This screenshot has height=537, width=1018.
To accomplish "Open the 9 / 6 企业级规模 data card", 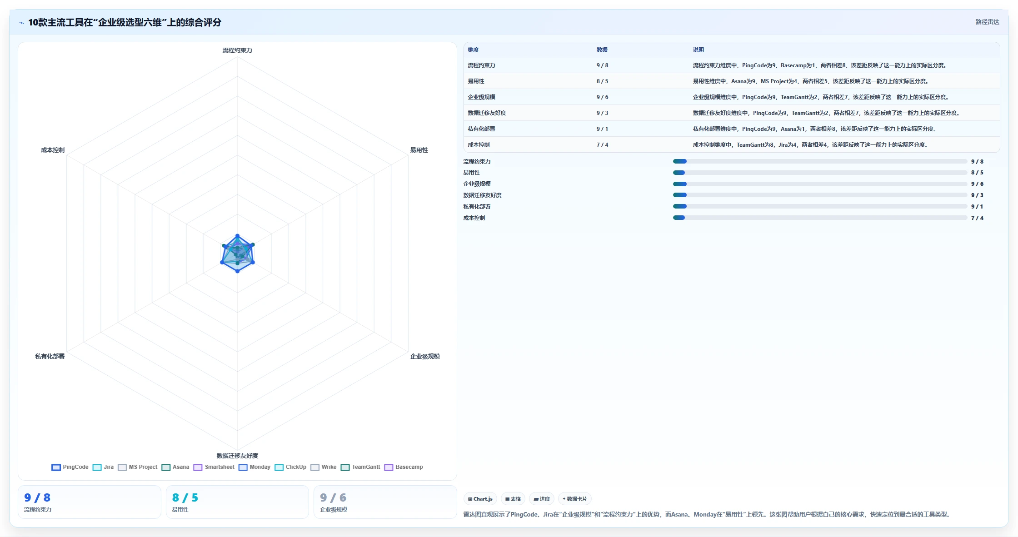I will (x=385, y=502).
